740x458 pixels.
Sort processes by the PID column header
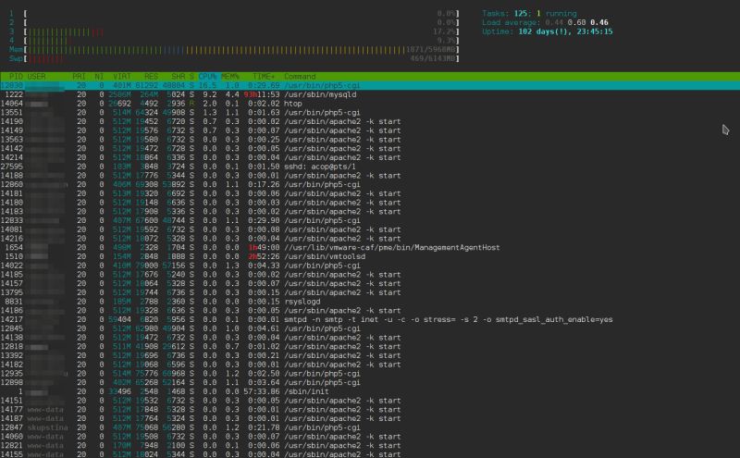16,77
